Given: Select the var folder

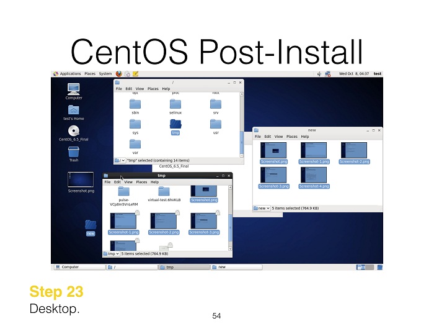Looking at the screenshot, I should pos(135,147).
